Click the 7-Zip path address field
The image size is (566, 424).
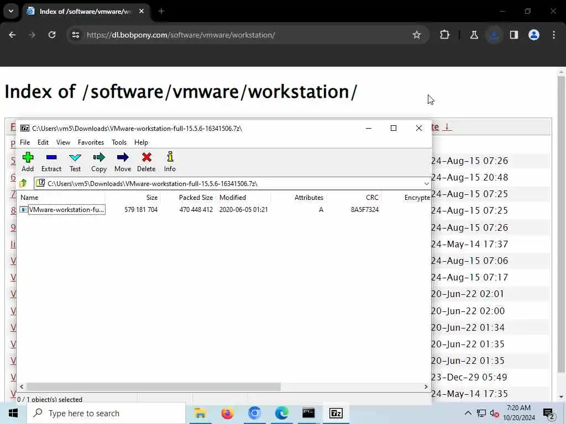pyautogui.click(x=231, y=183)
